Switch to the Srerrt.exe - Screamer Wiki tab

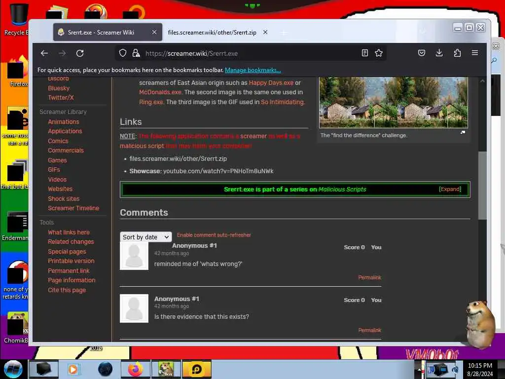click(108, 32)
